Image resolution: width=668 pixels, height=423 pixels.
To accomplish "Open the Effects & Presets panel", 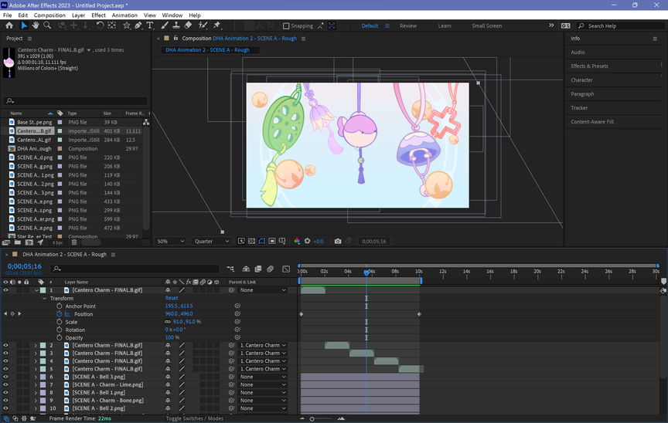I will [589, 66].
